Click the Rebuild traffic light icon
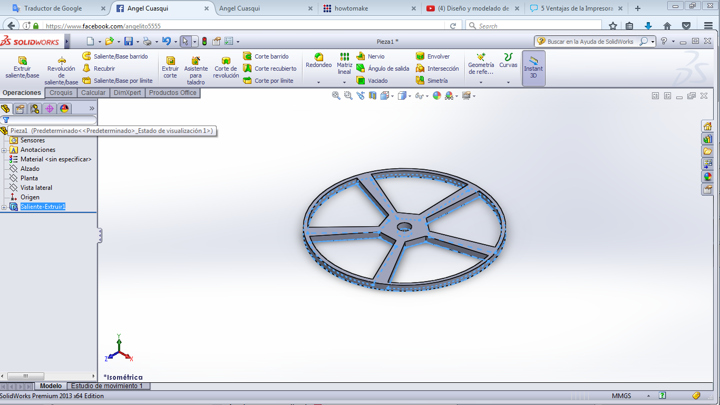The image size is (720, 405). click(204, 41)
